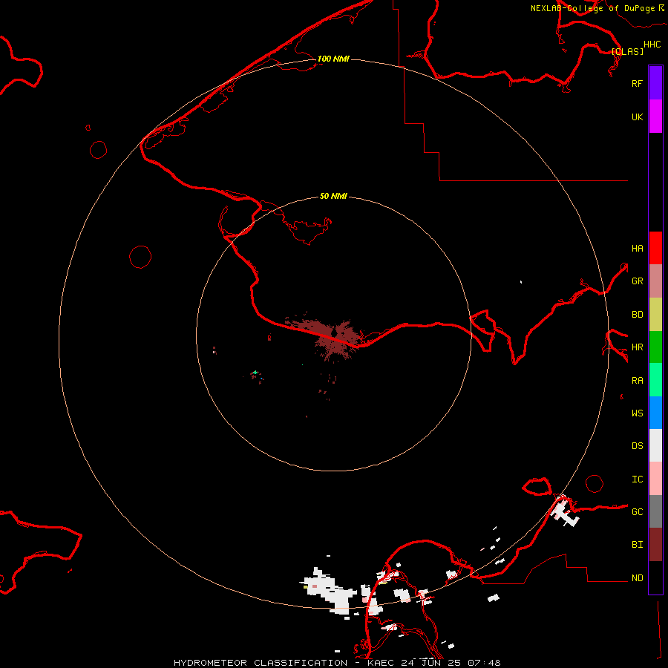The height and width of the screenshot is (668, 668).
Task: Click the DS white legend swatch
Action: point(655,445)
